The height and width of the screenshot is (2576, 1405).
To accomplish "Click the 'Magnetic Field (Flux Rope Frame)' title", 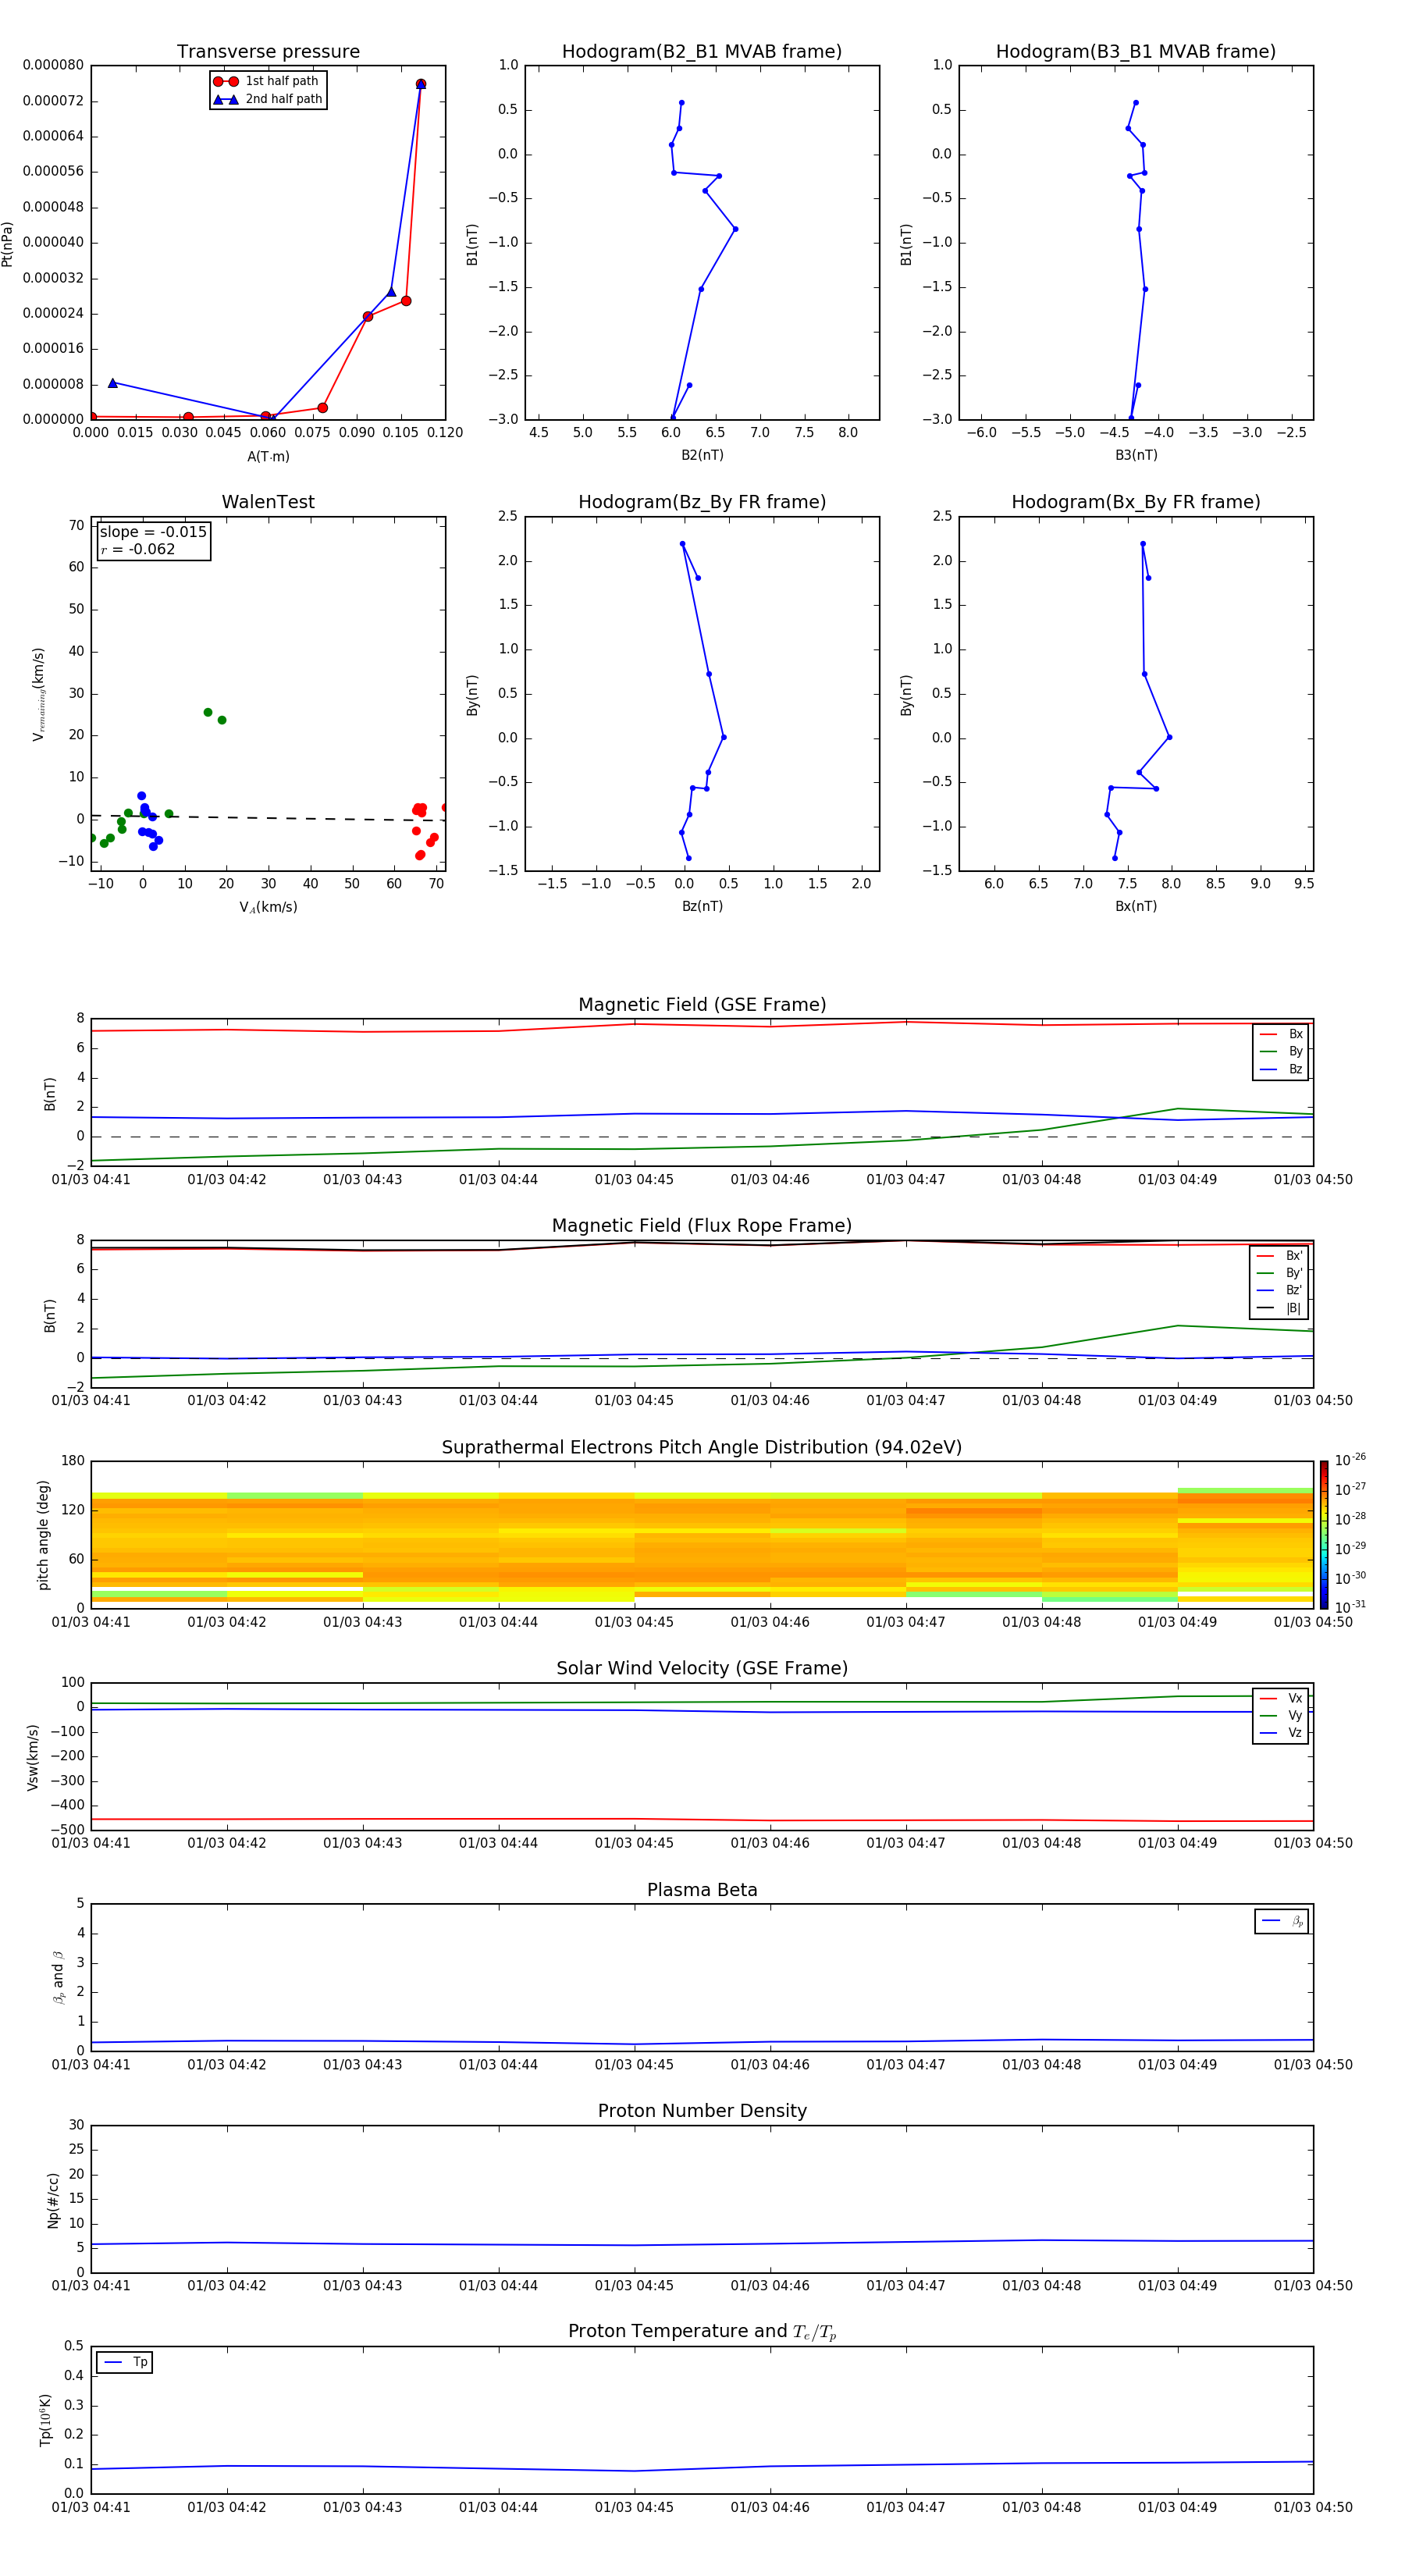I will click(x=702, y=1226).
